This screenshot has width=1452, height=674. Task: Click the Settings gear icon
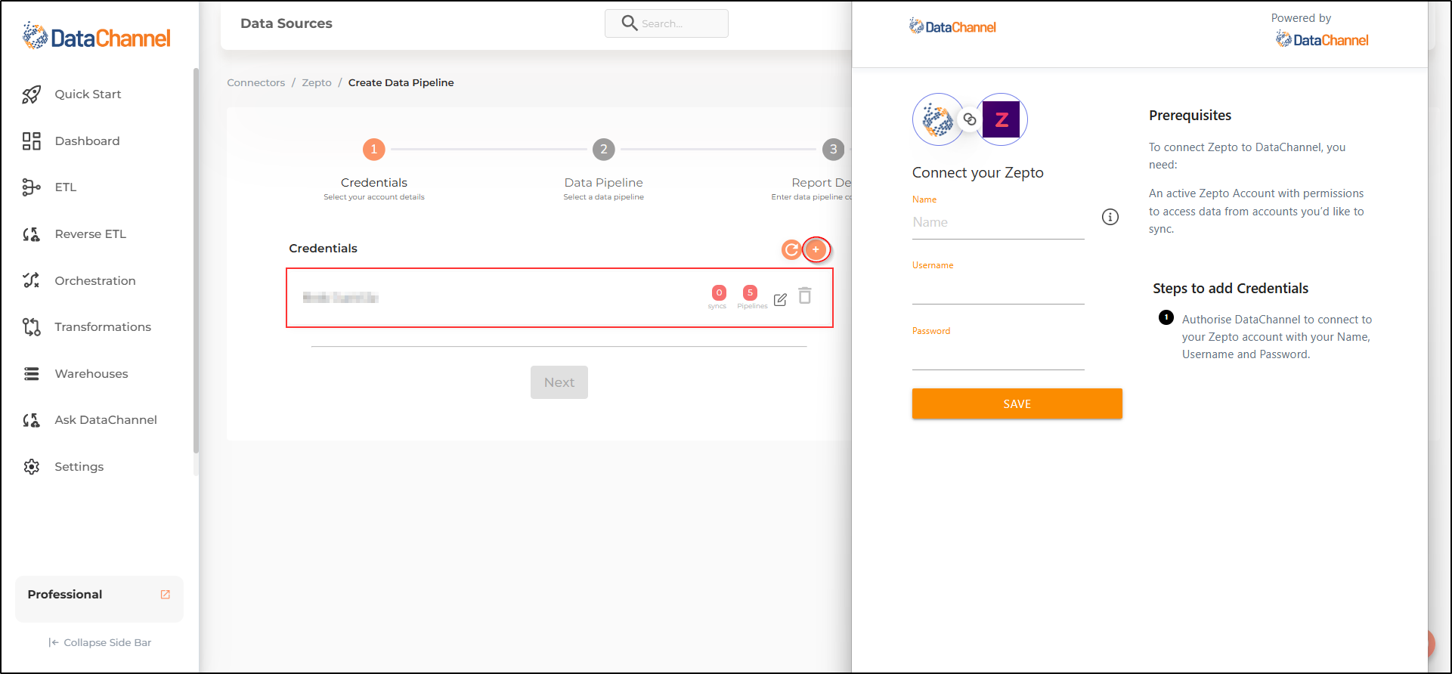31,467
